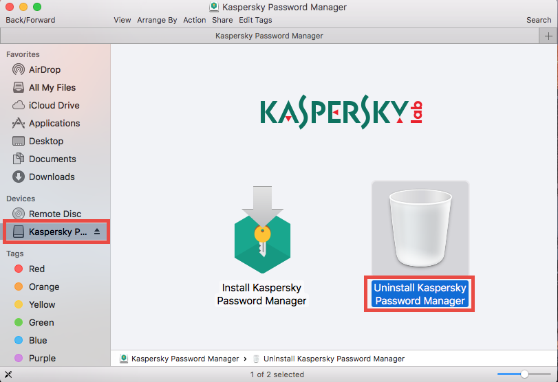Click the Share toolbar item

click(x=222, y=20)
